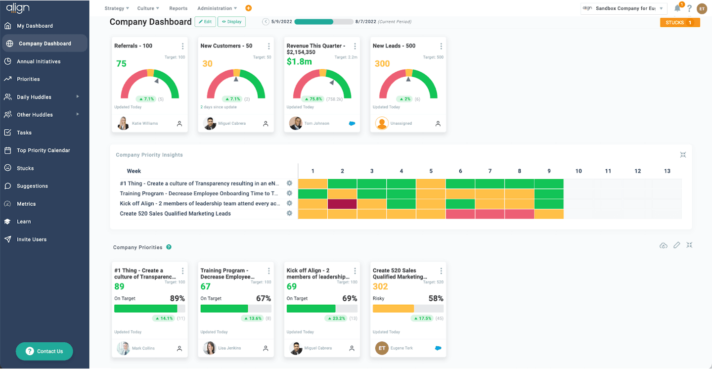The image size is (712, 369).
Task: Open the three-dot menu on Referrals card
Action: pos(182,46)
